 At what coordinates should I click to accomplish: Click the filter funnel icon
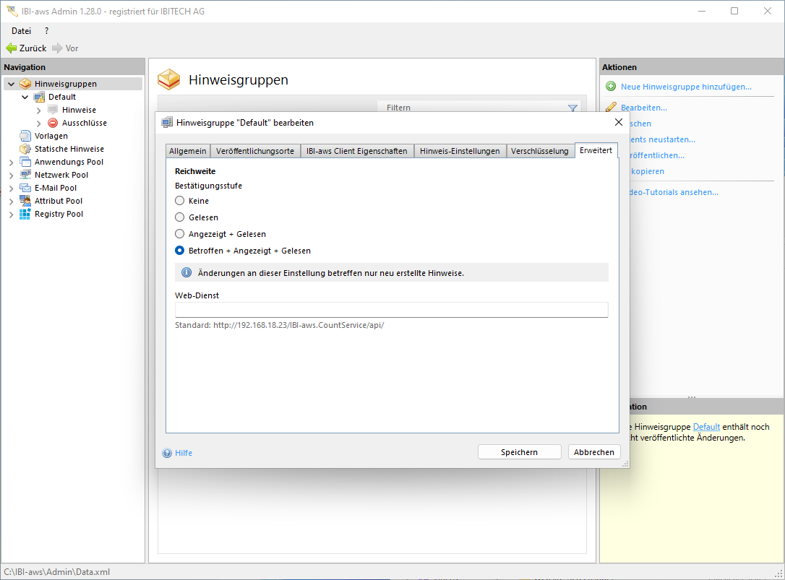(x=572, y=108)
